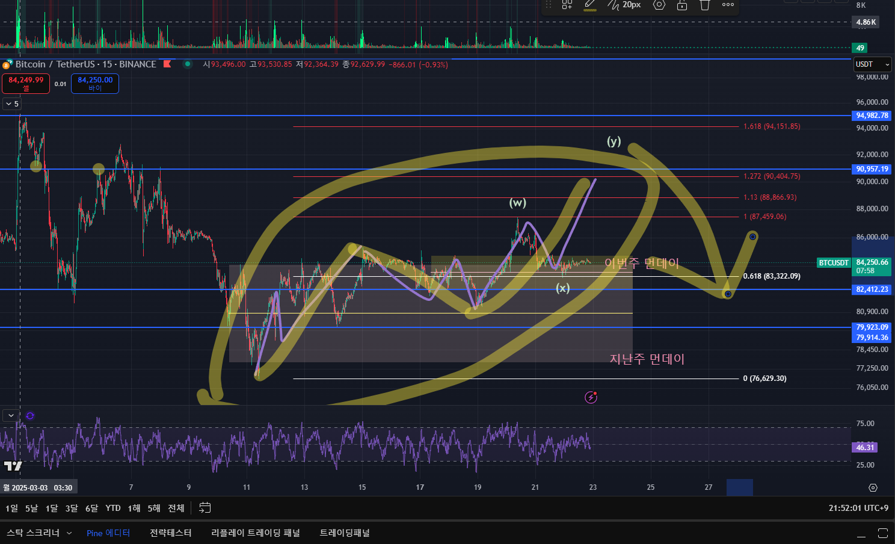The image size is (895, 544).
Task: Select the 1일 time range
Action: [x=12, y=508]
